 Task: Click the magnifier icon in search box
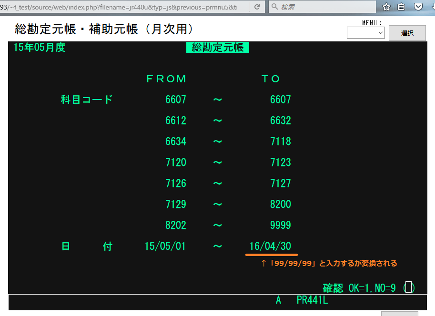coord(275,7)
